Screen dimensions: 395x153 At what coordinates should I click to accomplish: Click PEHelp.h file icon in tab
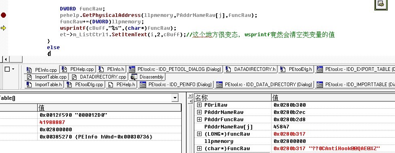(110, 85)
